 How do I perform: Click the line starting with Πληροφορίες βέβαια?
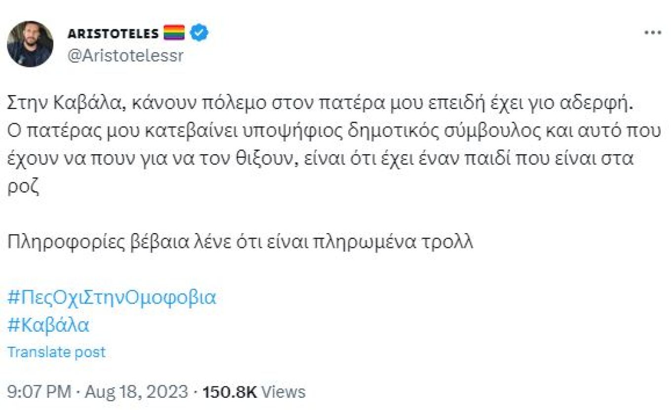click(240, 242)
